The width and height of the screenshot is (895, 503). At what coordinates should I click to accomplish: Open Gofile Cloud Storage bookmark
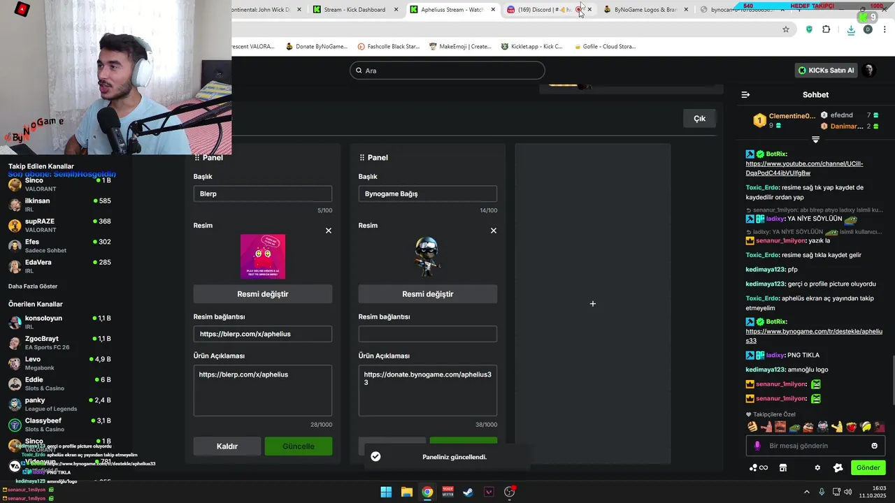(x=604, y=47)
